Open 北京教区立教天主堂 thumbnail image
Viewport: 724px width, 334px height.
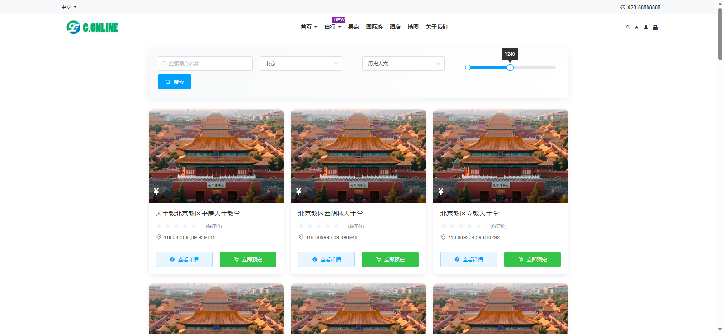point(501,156)
